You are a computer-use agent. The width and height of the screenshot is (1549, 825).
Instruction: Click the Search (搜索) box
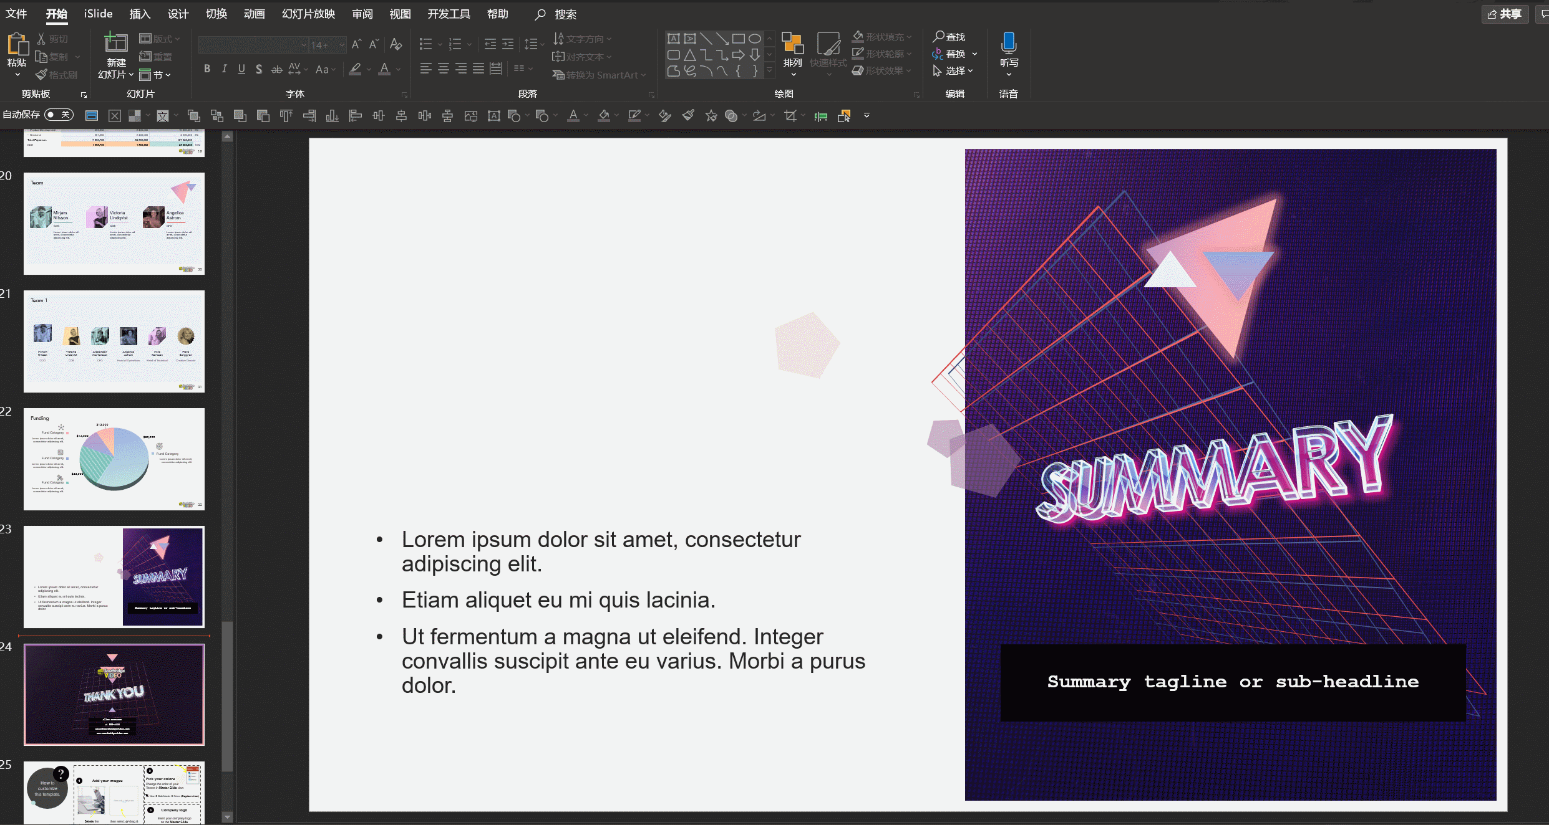tap(556, 14)
